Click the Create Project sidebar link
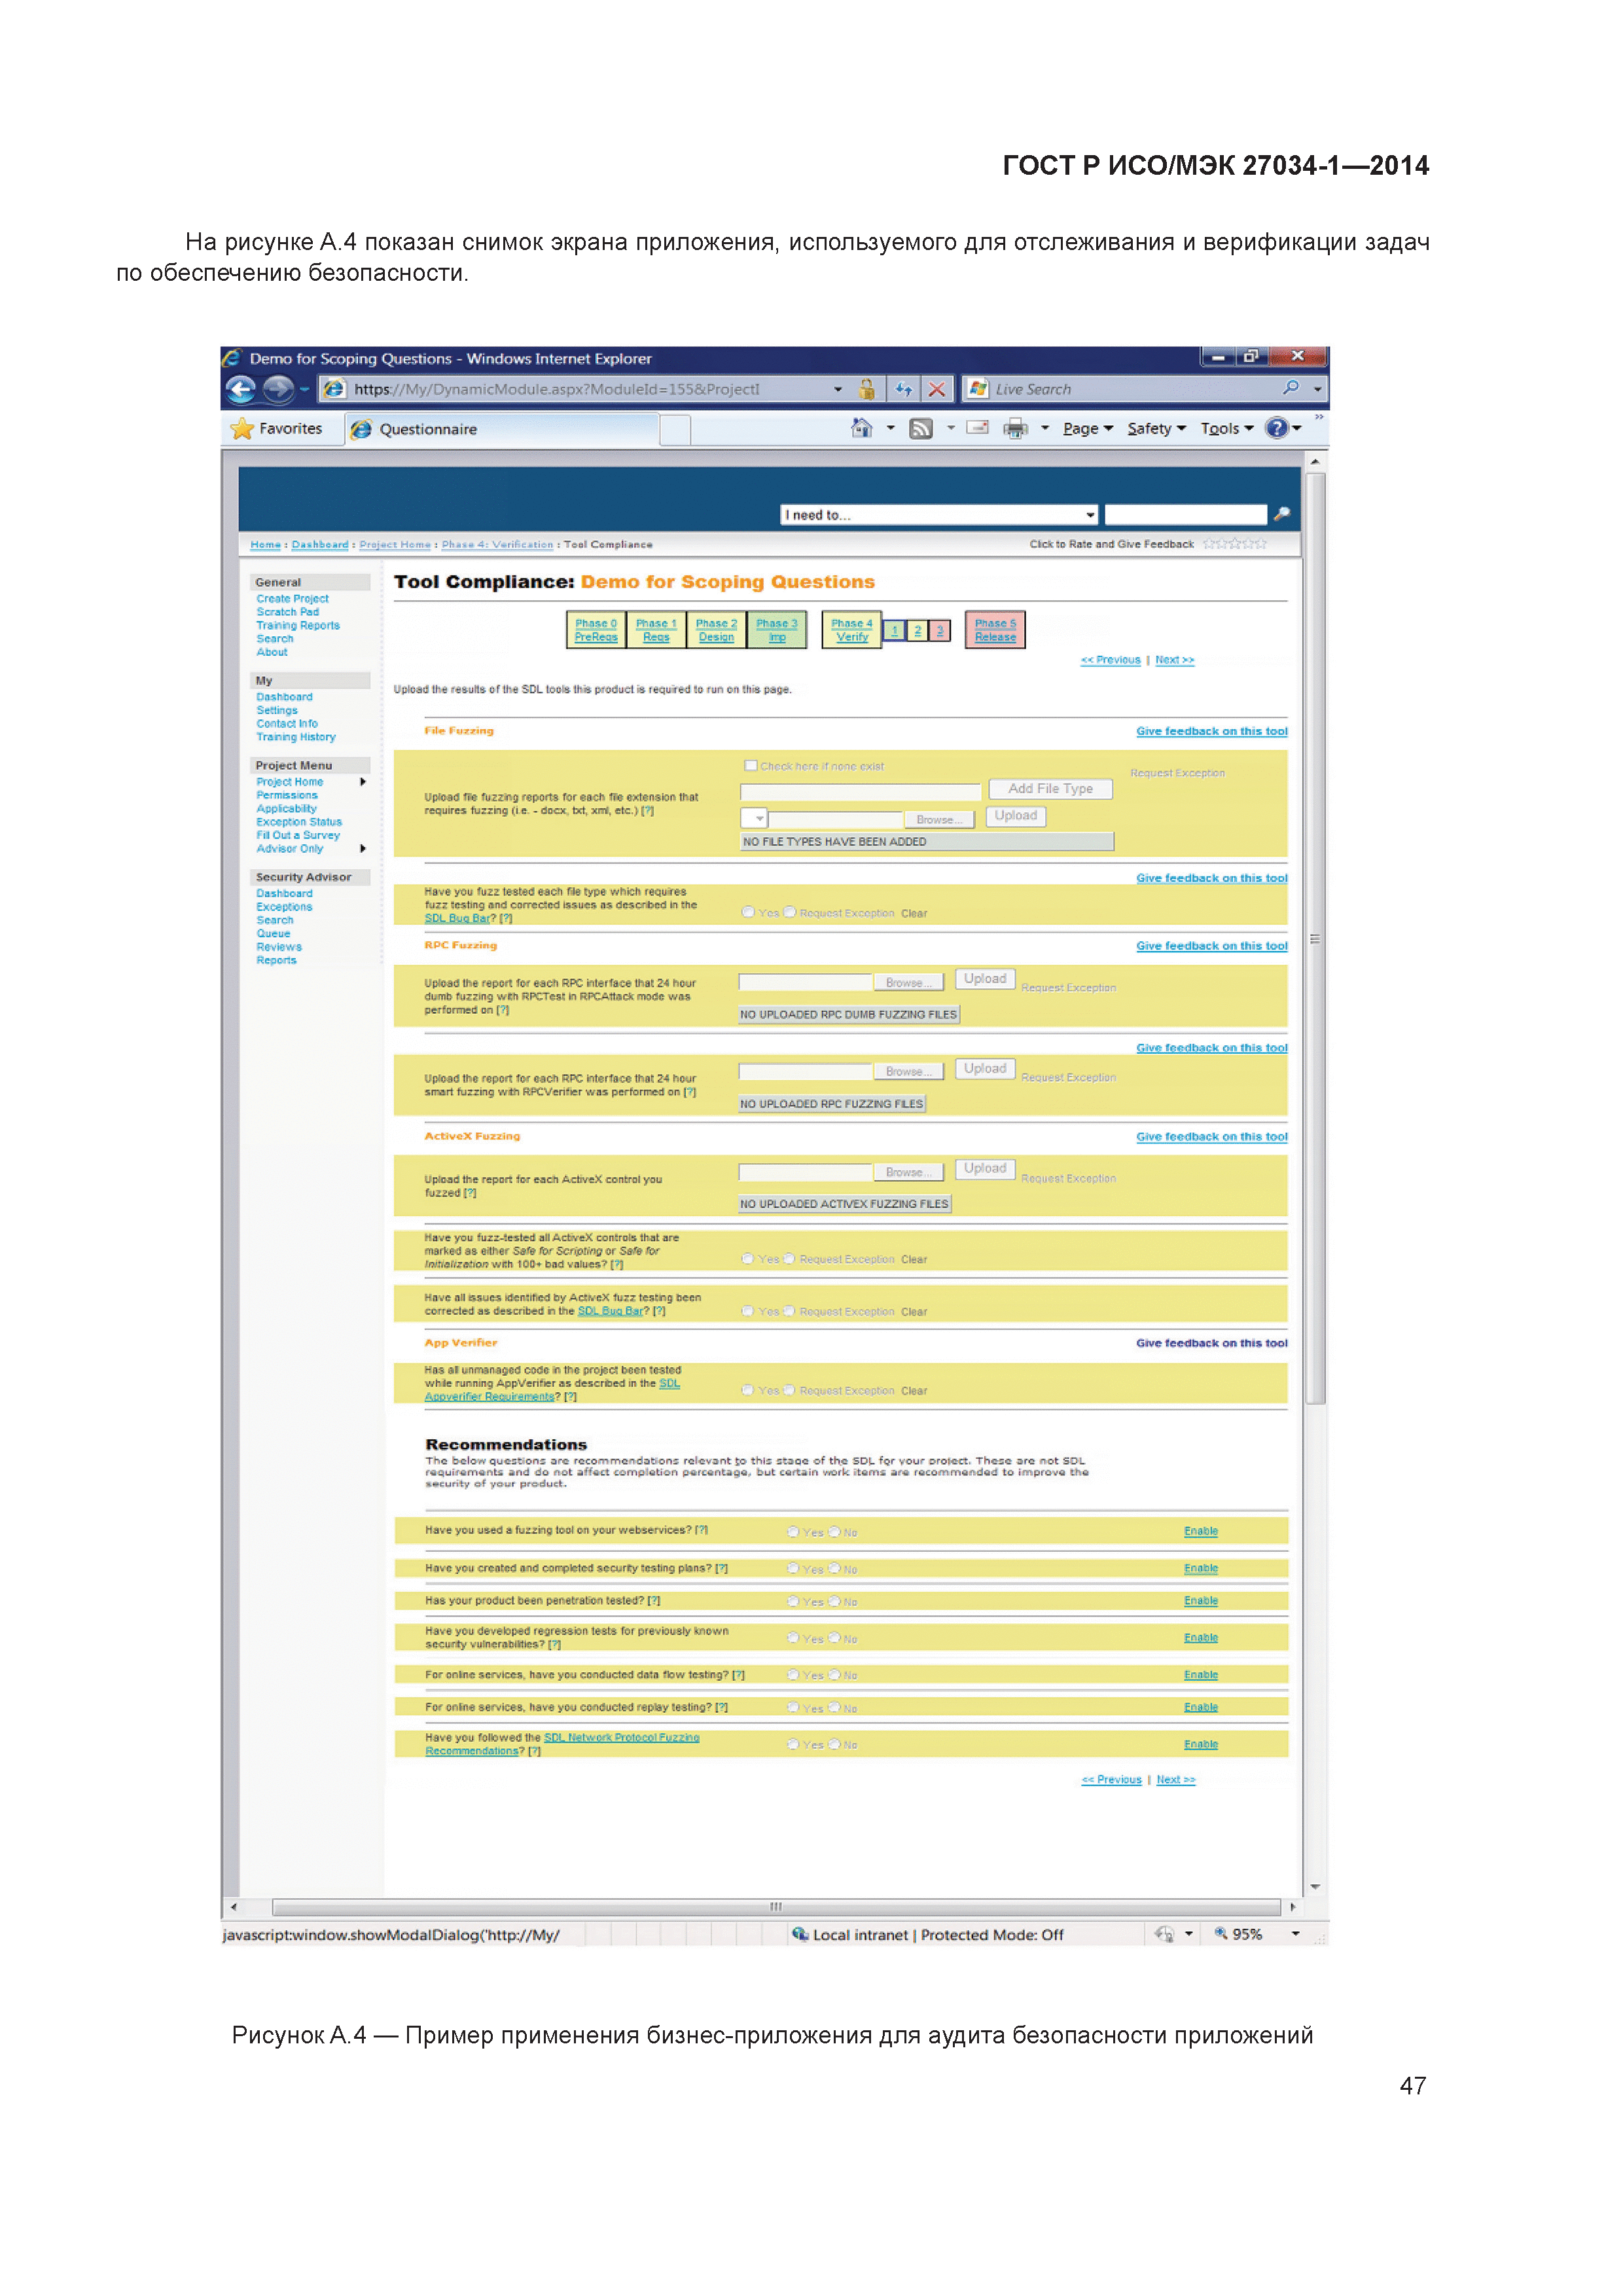 click(292, 599)
